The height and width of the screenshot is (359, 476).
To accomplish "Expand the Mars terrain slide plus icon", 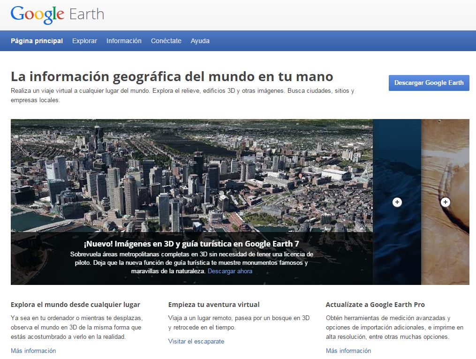I will [x=446, y=202].
